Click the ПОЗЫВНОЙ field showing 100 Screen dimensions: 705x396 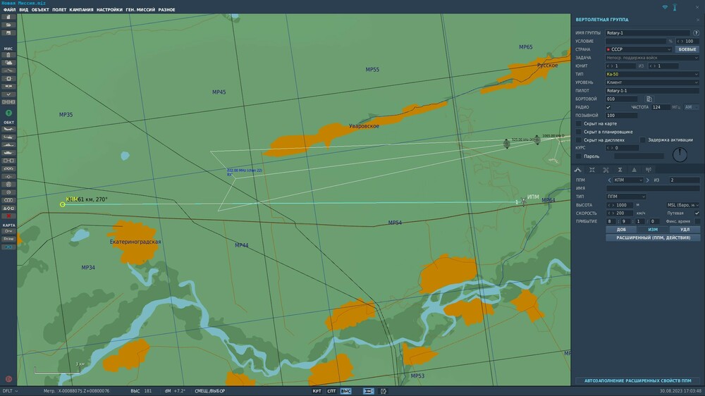pos(621,116)
